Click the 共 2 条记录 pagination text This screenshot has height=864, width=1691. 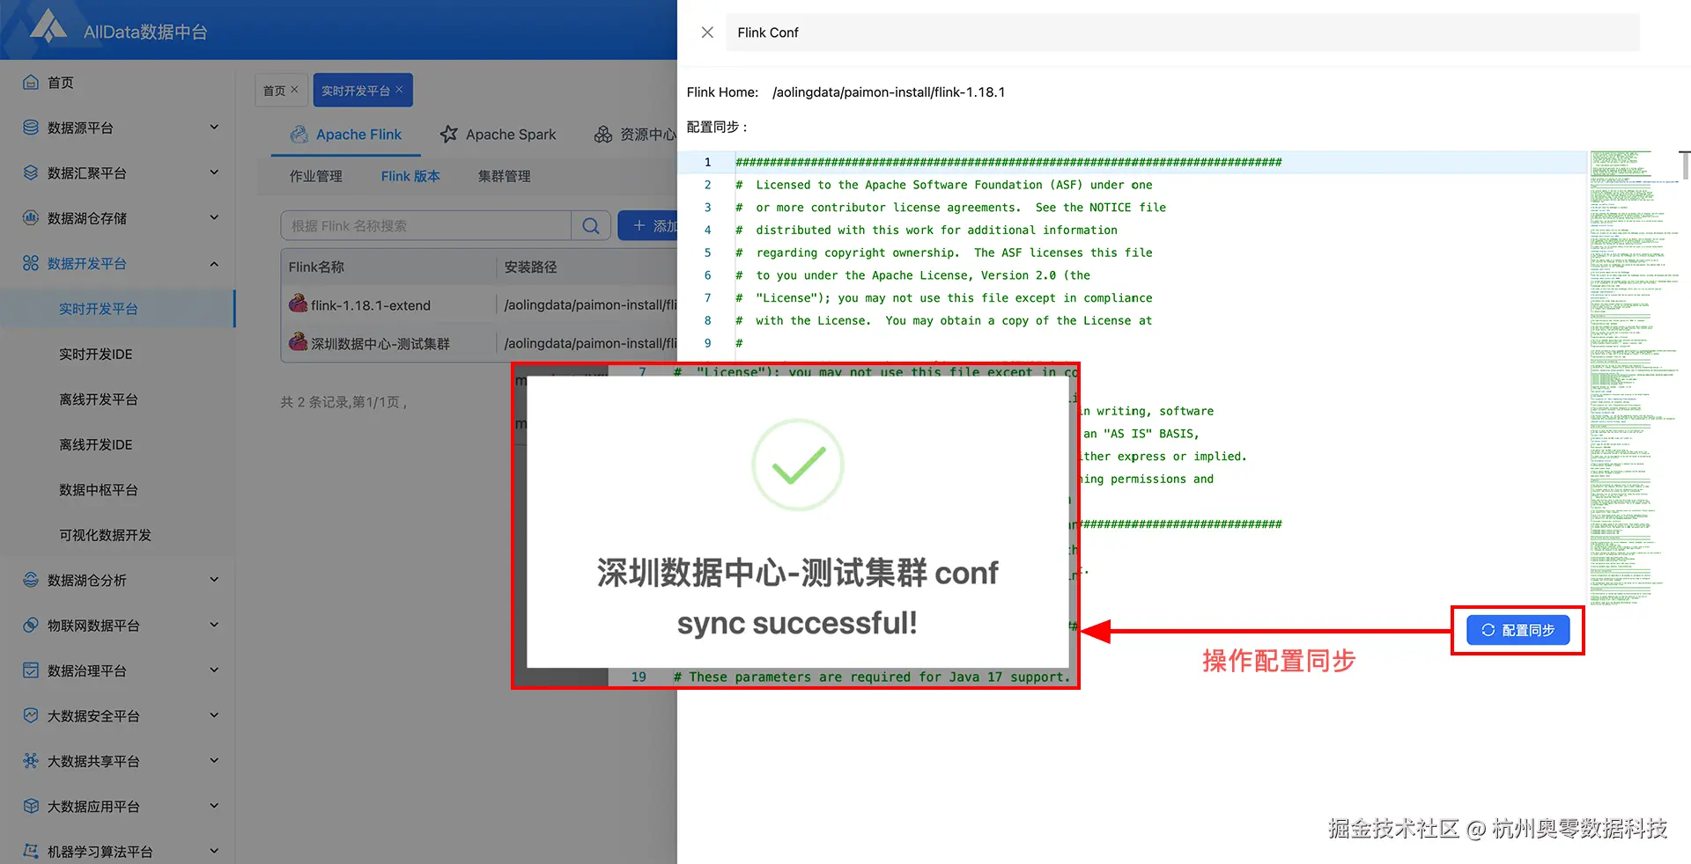(343, 402)
